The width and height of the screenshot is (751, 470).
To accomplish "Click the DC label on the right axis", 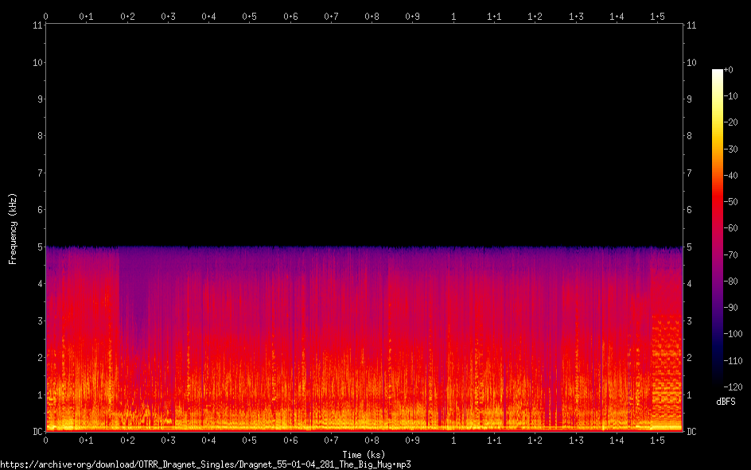I will [x=691, y=432].
